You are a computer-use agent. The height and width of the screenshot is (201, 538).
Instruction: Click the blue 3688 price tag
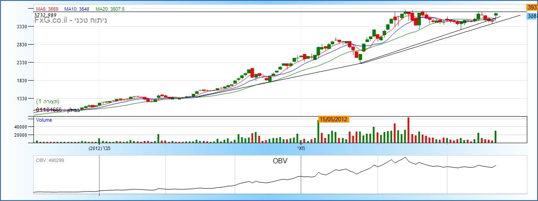pos(532,16)
